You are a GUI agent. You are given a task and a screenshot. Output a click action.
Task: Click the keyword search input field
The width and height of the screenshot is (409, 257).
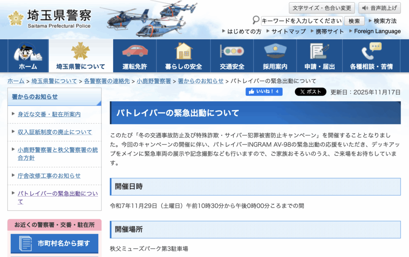click(x=302, y=21)
